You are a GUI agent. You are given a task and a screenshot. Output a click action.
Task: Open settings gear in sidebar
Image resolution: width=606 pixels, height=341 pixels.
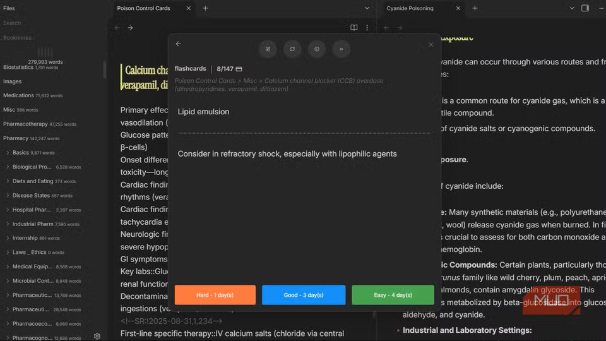(x=97, y=336)
